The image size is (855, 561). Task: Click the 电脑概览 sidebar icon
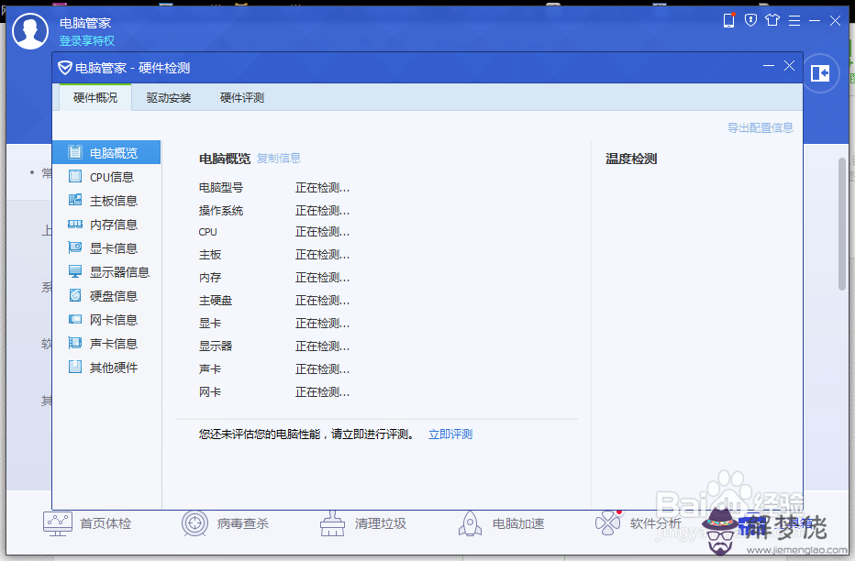[75, 152]
